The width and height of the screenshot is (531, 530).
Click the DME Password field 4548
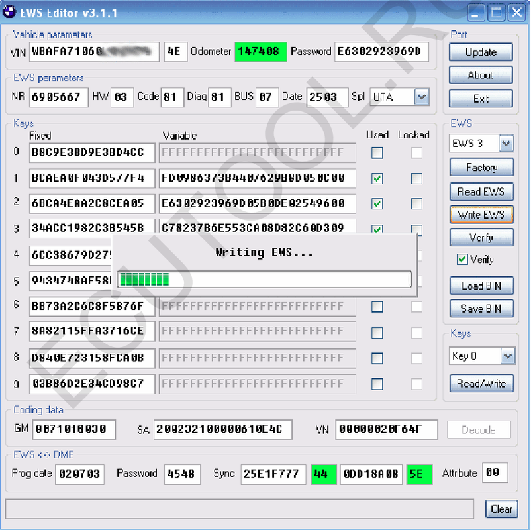pyautogui.click(x=182, y=474)
